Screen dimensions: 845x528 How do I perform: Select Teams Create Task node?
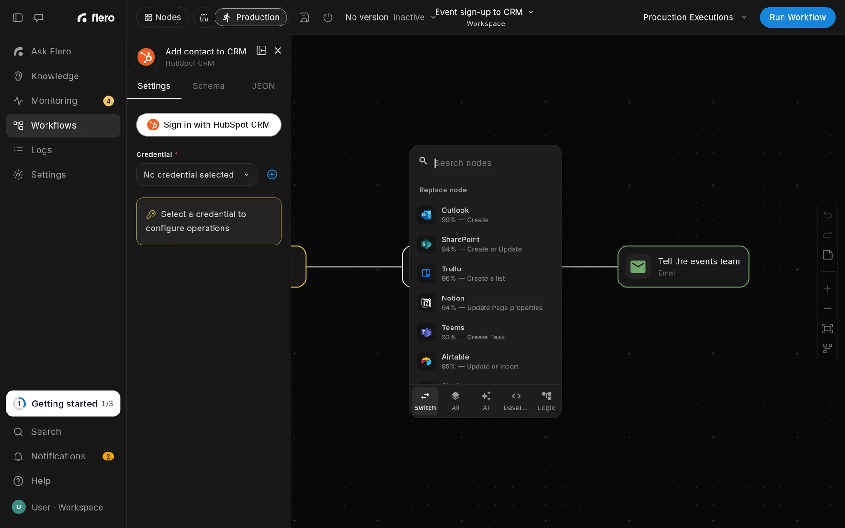coord(485,332)
